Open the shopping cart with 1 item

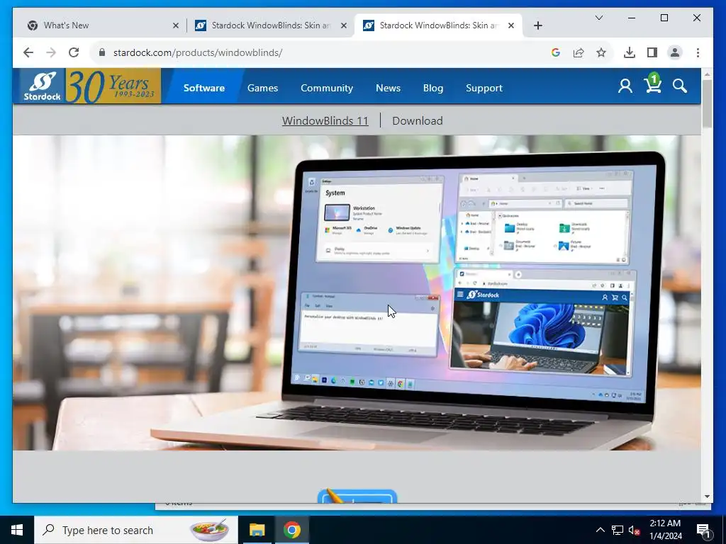click(653, 84)
